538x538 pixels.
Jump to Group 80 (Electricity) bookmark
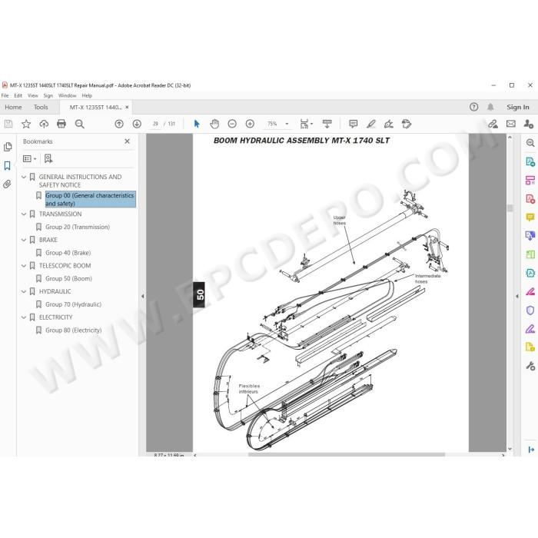(74, 330)
